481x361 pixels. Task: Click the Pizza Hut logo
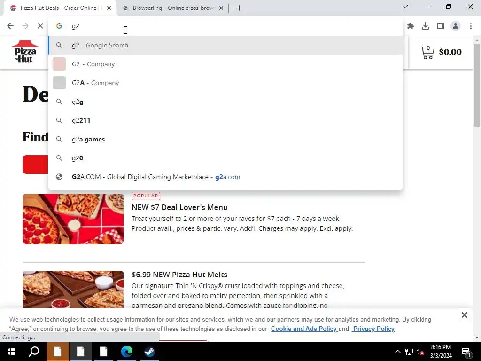25,52
